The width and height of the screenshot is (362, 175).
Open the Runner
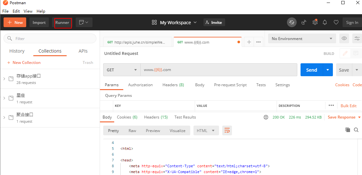point(62,22)
